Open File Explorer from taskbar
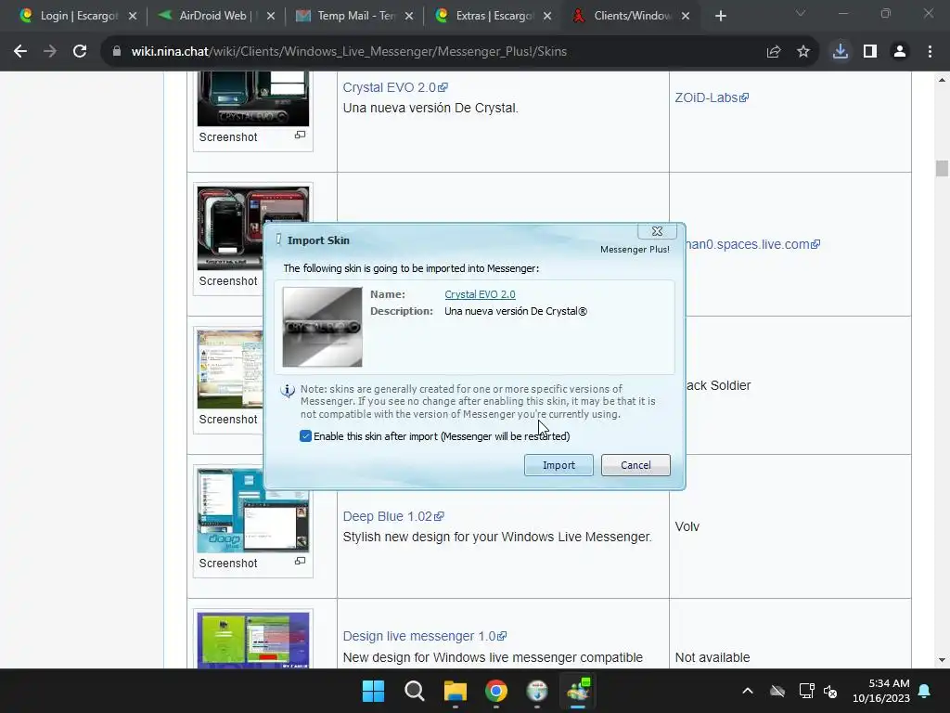 [455, 691]
